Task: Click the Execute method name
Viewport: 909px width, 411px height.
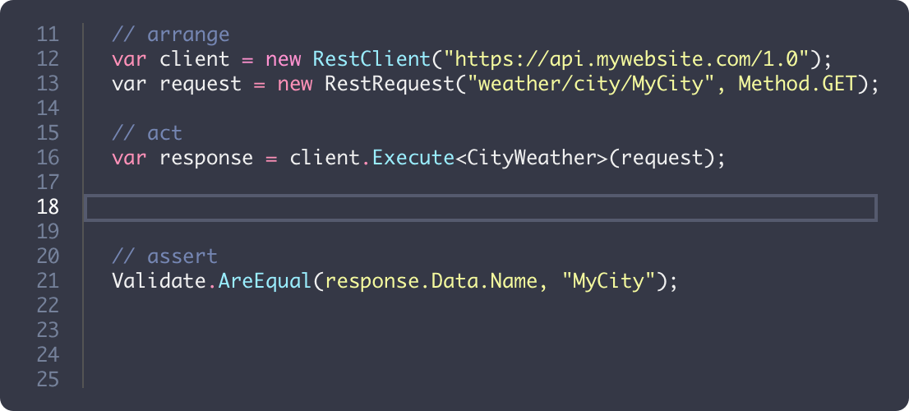Action: coord(413,158)
